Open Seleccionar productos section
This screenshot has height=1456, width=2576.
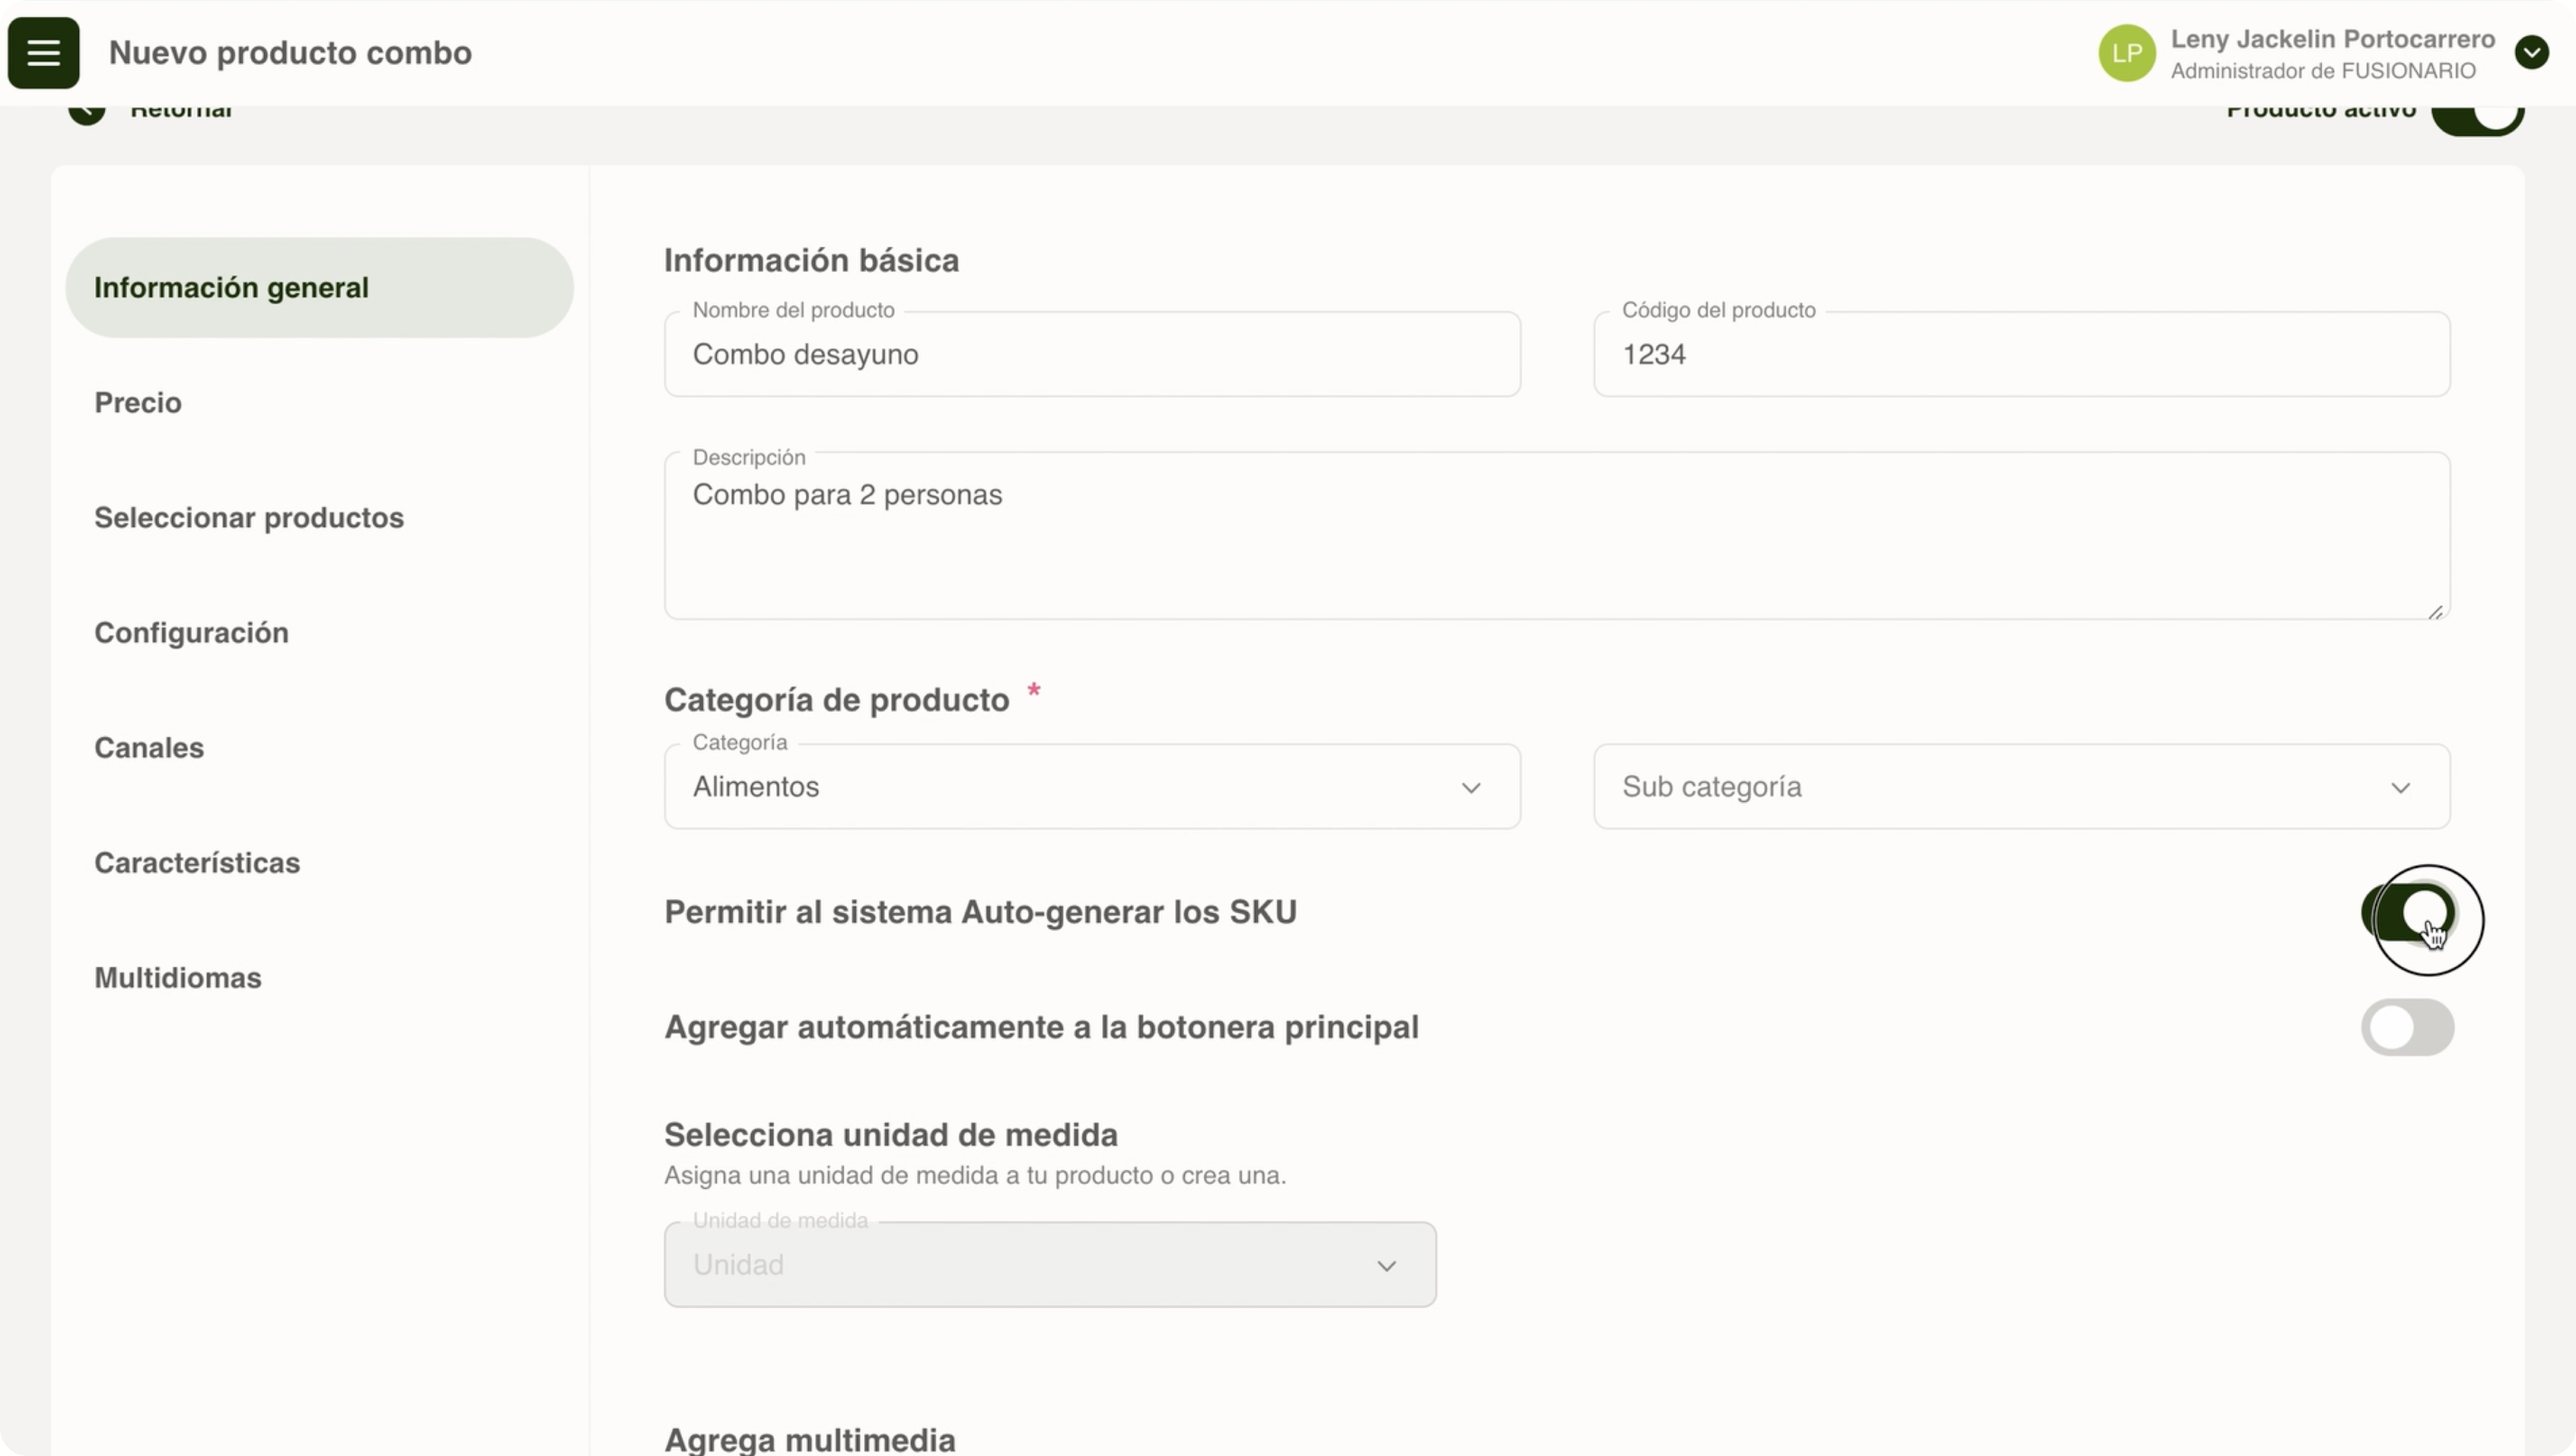[249, 518]
